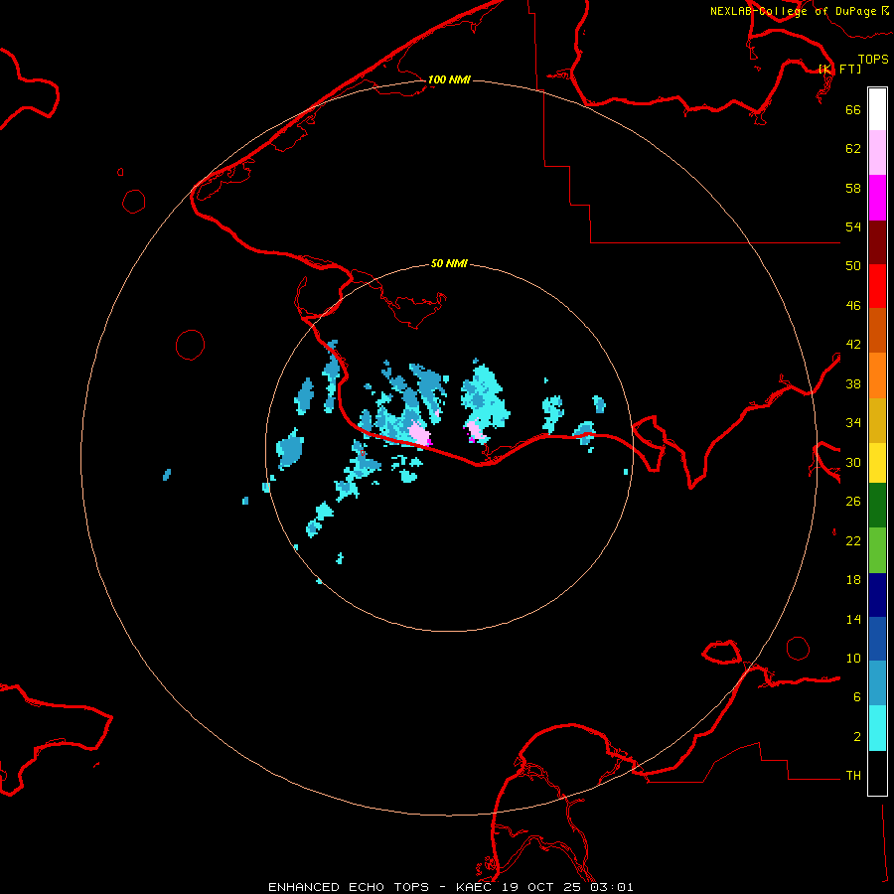
Task: Click the '50' legend value
Action: click(853, 266)
